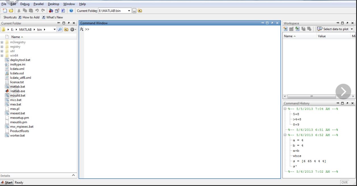Open the Current Folder panel gear actions menu
Screen dimensions: 357x186
coord(73,29)
